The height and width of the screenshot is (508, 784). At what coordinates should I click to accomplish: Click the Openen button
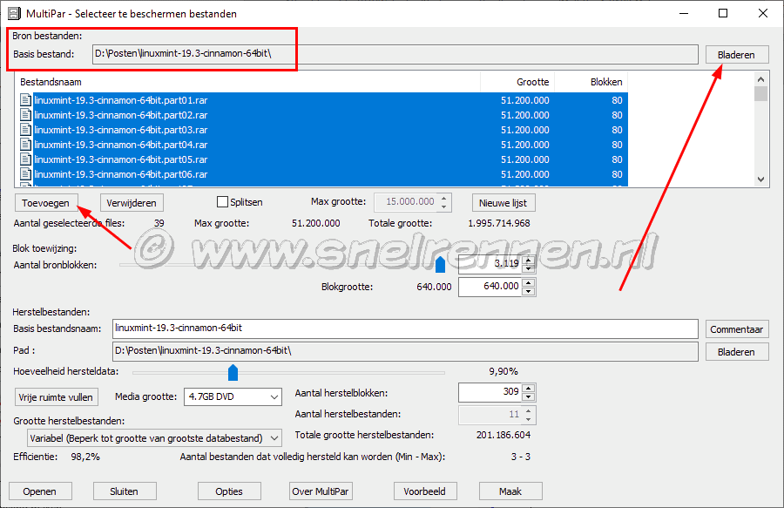(40, 491)
